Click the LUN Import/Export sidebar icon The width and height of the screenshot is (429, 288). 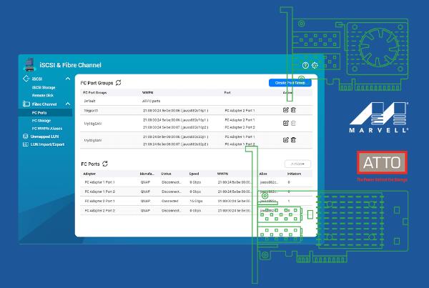pyautogui.click(x=26, y=144)
